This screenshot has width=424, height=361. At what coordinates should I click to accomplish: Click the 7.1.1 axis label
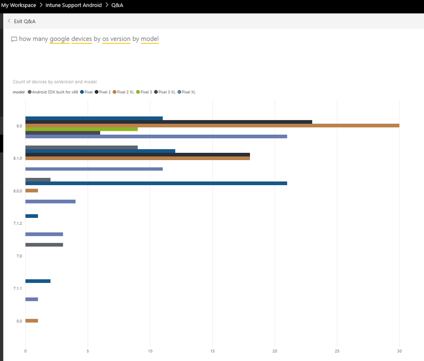pyautogui.click(x=17, y=288)
